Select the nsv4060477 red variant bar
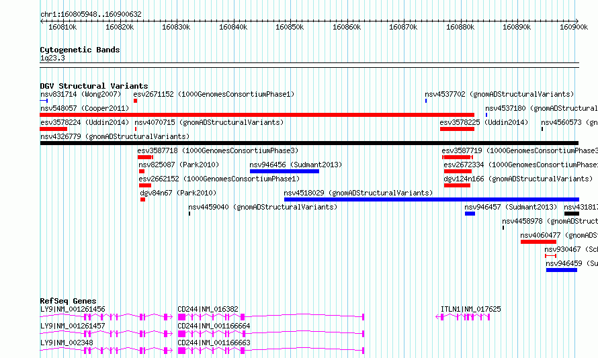Image resolution: width=598 pixels, height=358 pixels. (538, 242)
